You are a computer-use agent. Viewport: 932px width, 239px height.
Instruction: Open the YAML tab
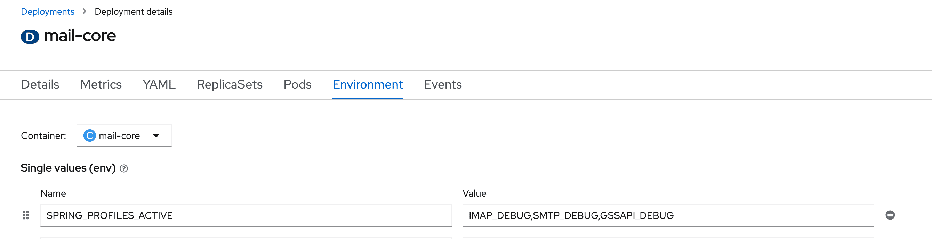pos(159,84)
